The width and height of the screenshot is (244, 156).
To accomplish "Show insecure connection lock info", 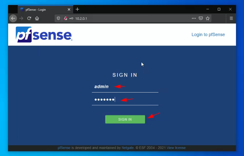I will pyautogui.click(x=65, y=19).
